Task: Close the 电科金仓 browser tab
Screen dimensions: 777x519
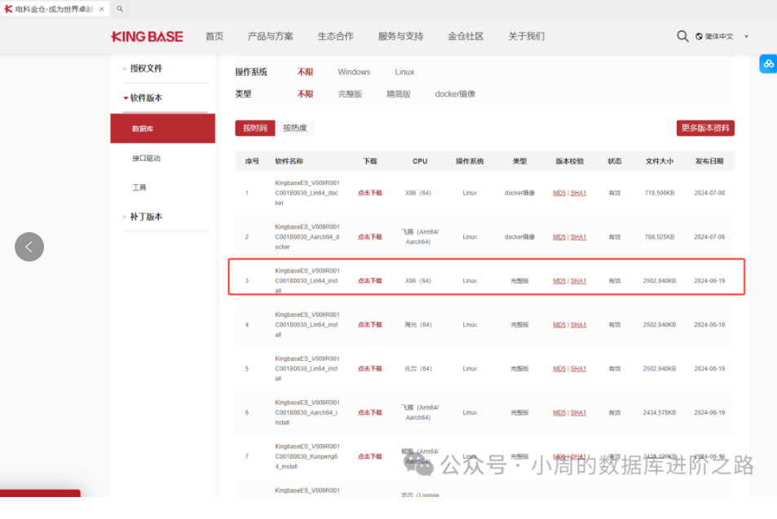Action: coord(101,9)
